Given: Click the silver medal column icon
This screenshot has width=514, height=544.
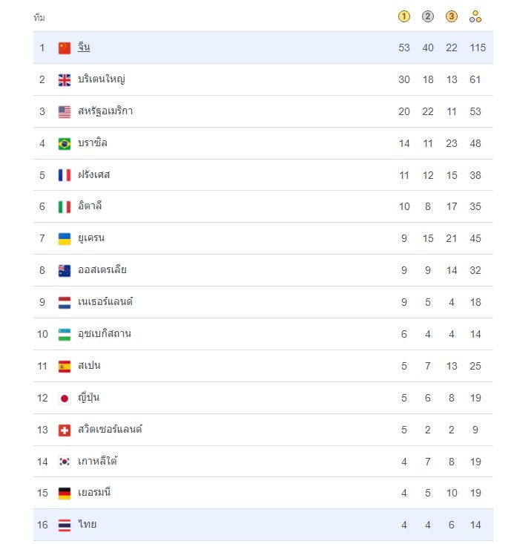Looking at the screenshot, I should tap(428, 16).
